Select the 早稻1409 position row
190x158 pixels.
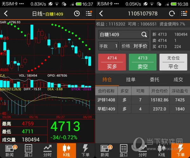coord(142,109)
